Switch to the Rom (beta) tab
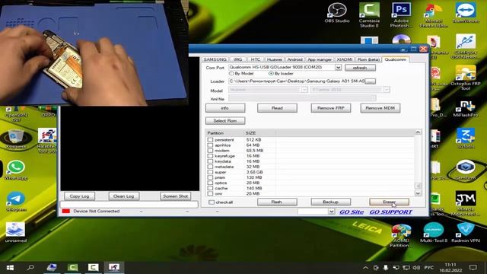487x274 pixels. click(368, 59)
